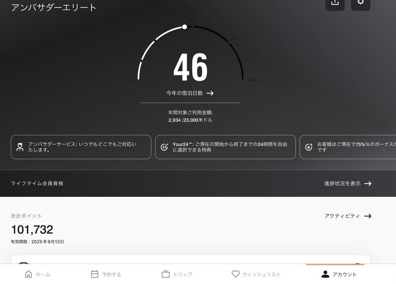Viewport: 396px width, 284px height.
Task: Tap the Ambassador service concierge icon
Action: (20, 147)
